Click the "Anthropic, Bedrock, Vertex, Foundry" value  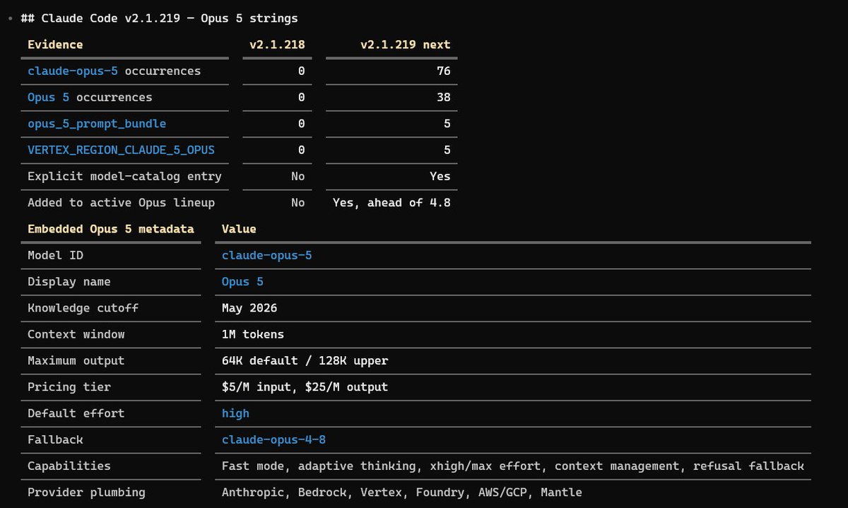click(402, 492)
